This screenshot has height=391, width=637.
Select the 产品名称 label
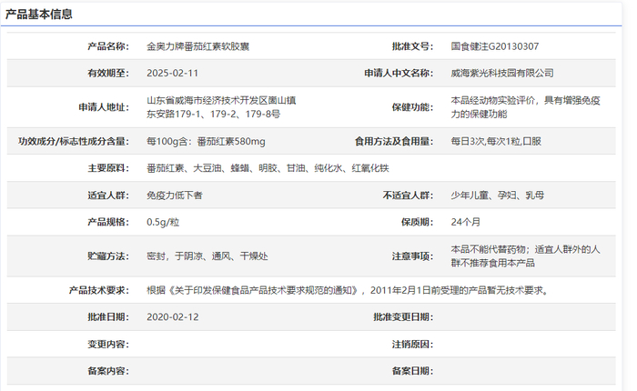pyautogui.click(x=108, y=46)
